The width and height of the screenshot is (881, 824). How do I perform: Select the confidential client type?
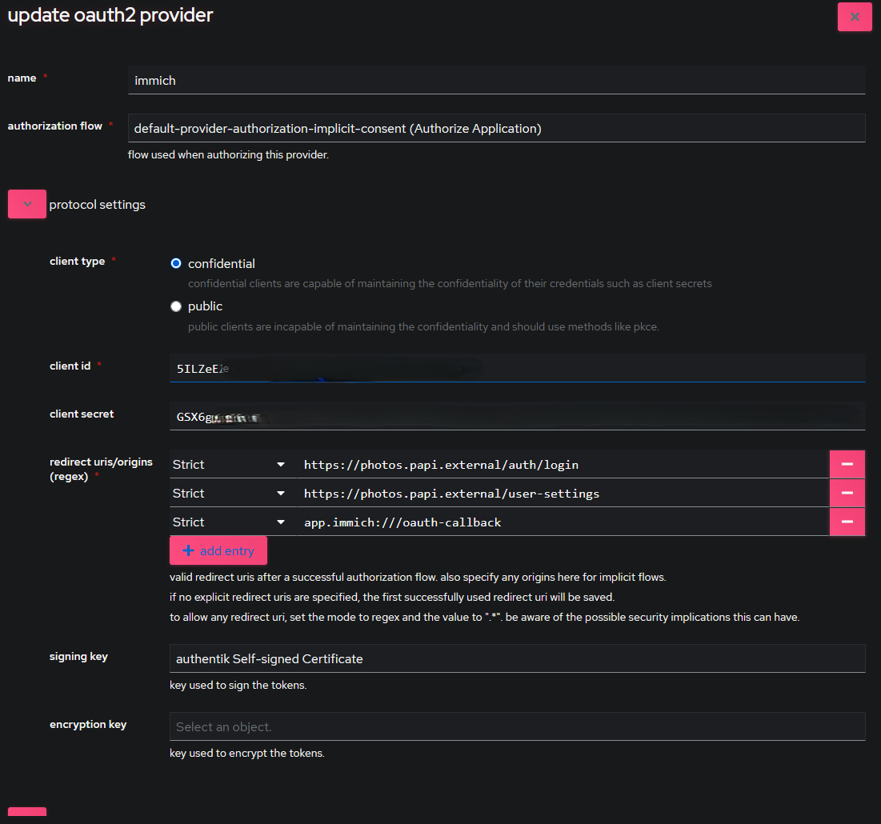[x=175, y=262]
